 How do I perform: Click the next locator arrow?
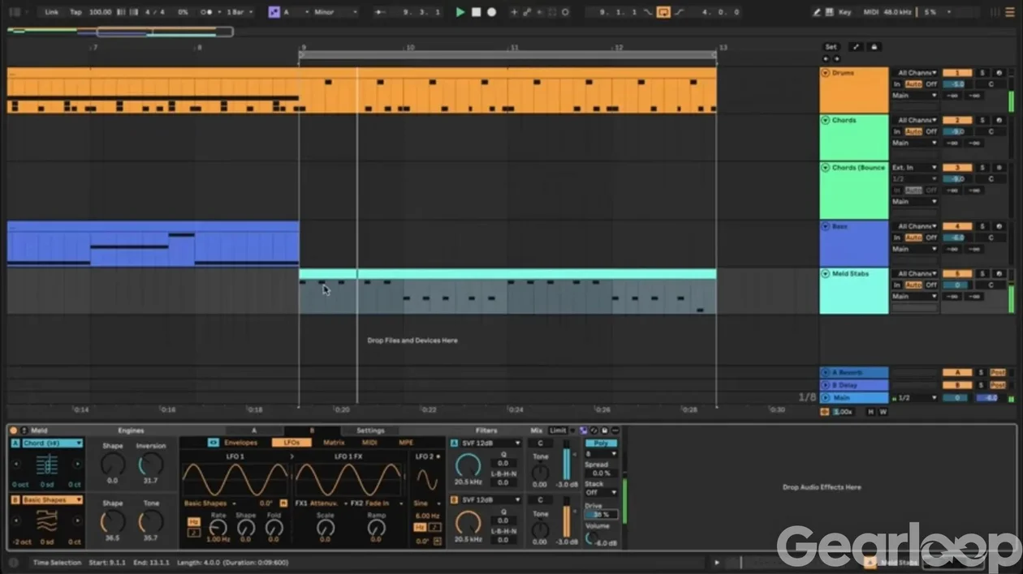836,59
